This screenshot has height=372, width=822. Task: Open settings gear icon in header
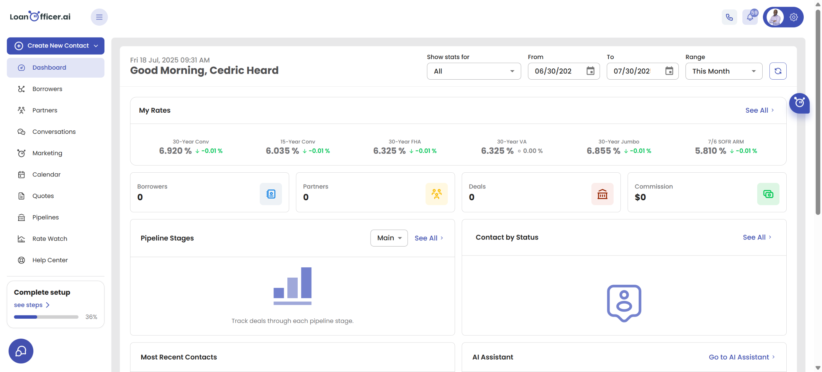pos(793,17)
